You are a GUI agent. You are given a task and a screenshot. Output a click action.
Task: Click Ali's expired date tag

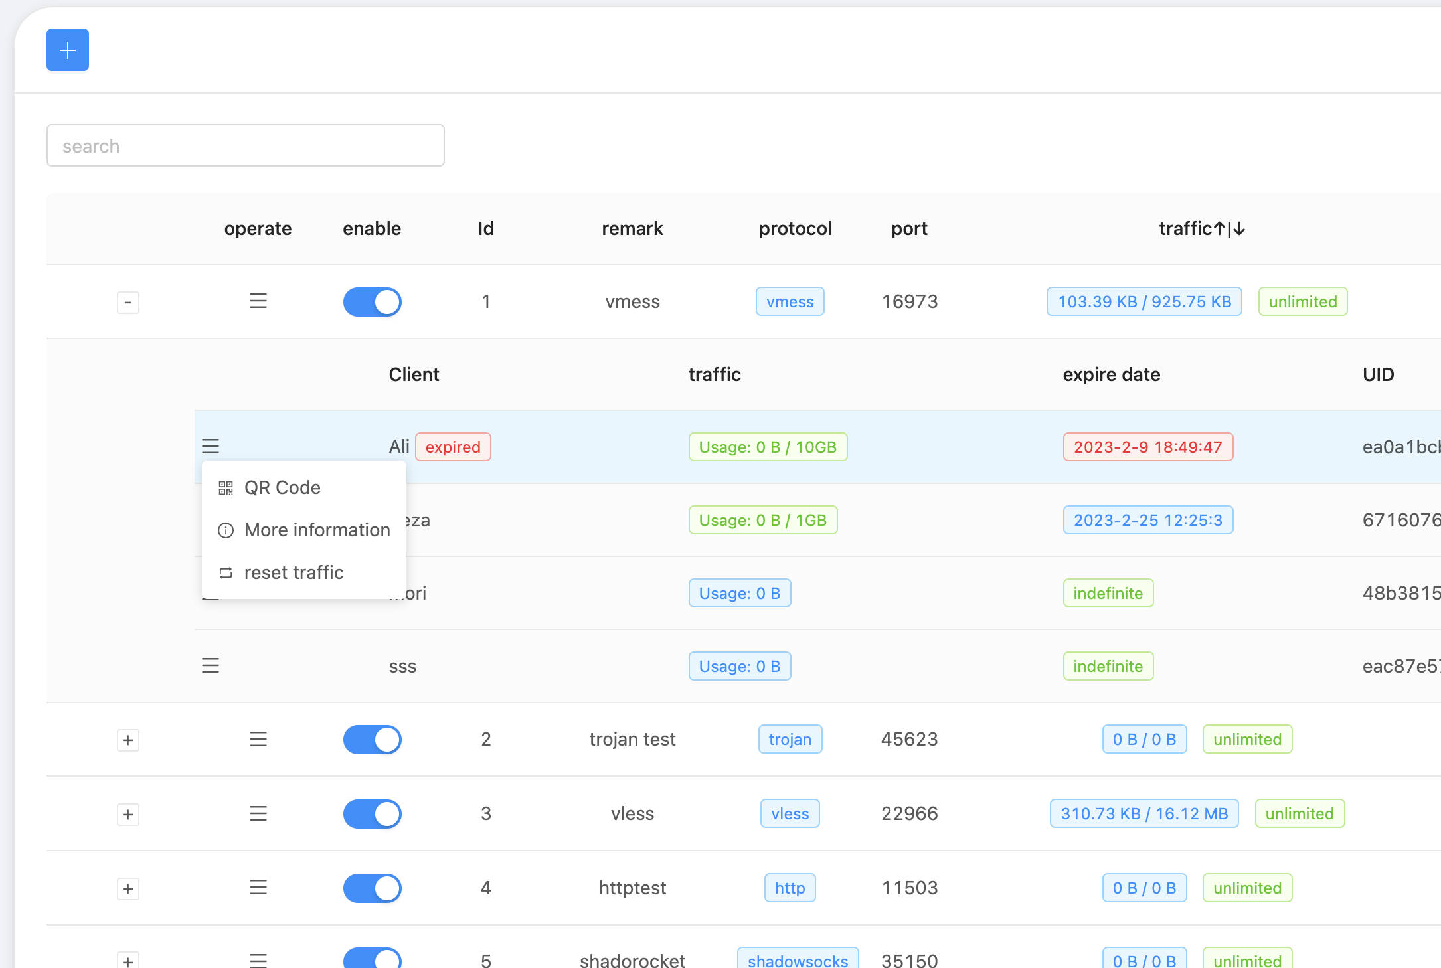coord(1147,447)
